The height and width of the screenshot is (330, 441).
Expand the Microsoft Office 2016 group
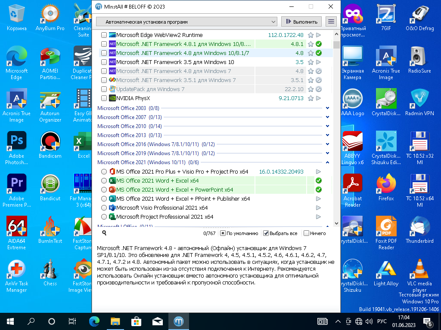pyautogui.click(x=327, y=144)
